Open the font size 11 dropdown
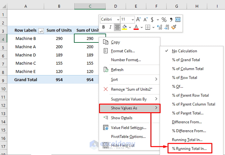The width and height of the screenshot is (225, 155). [x=133, y=20]
